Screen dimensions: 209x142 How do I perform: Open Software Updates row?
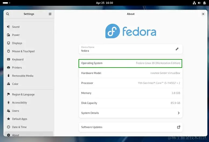(131, 127)
